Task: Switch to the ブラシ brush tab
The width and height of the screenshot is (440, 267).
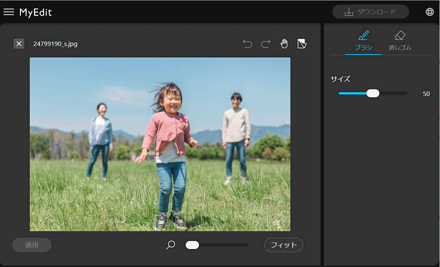Action: (x=363, y=41)
